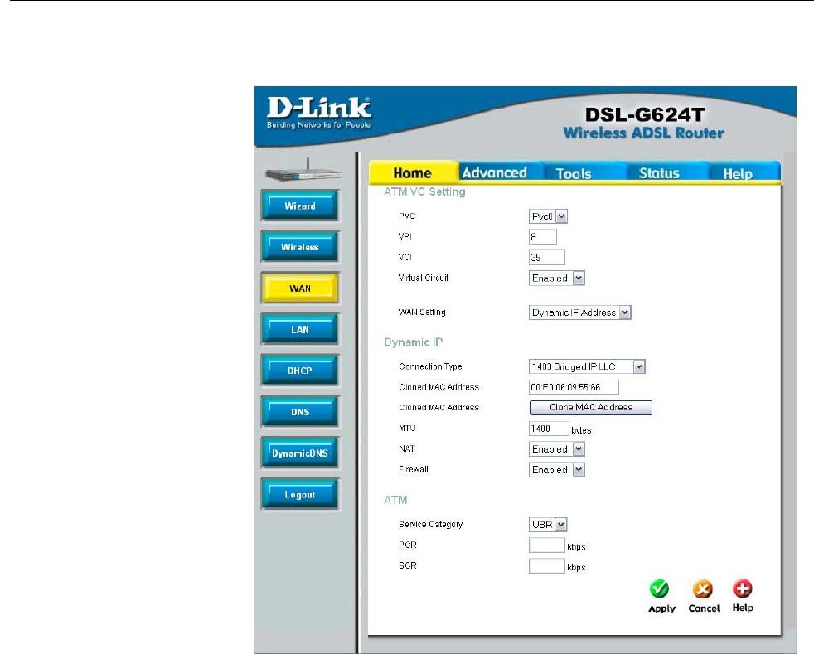The image size is (814, 654).
Task: Click the Firewall label
Action: coord(414,469)
